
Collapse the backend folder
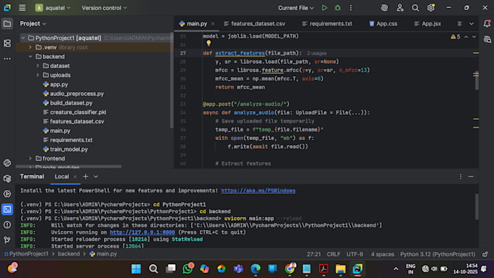click(31, 57)
